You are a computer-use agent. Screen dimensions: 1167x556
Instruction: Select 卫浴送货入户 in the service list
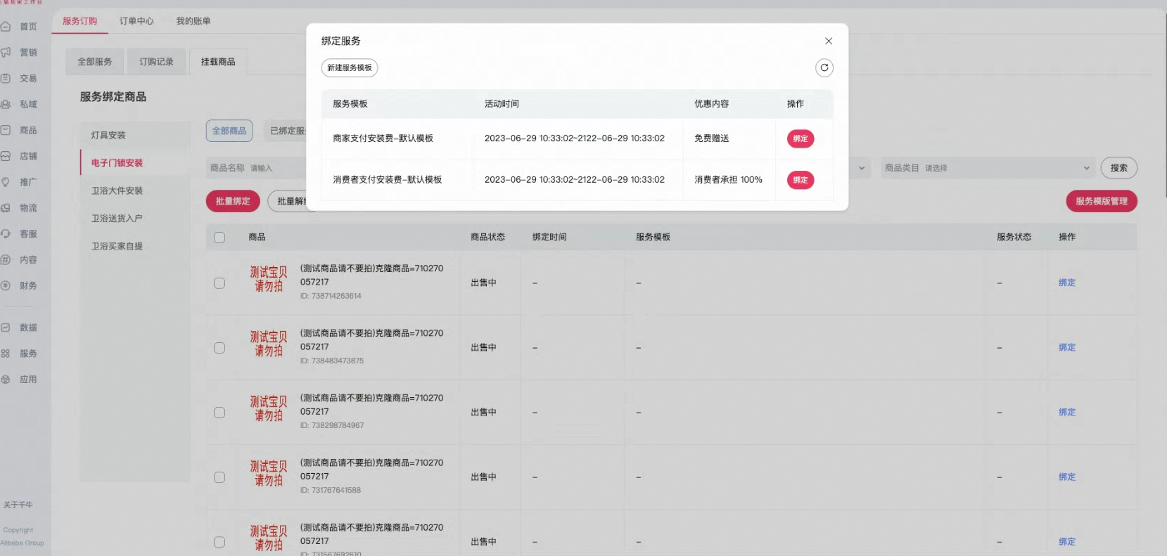tap(135, 219)
